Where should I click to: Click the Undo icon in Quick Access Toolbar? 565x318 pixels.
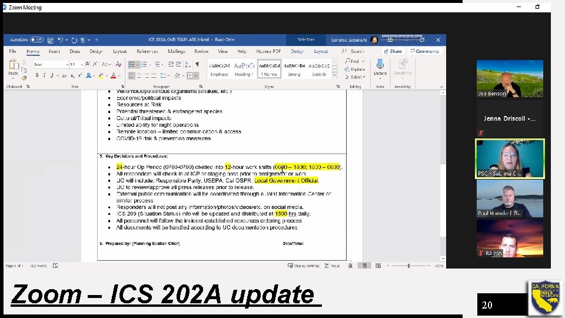pos(60,40)
